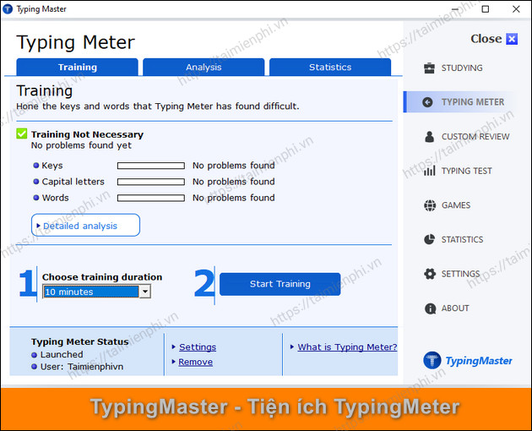This screenshot has width=532, height=431.
Task: Open TYPING METER sidebar item
Action: point(459,102)
